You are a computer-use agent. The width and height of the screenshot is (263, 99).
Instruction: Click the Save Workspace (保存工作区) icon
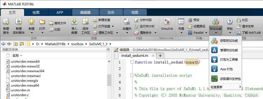pos(85,21)
